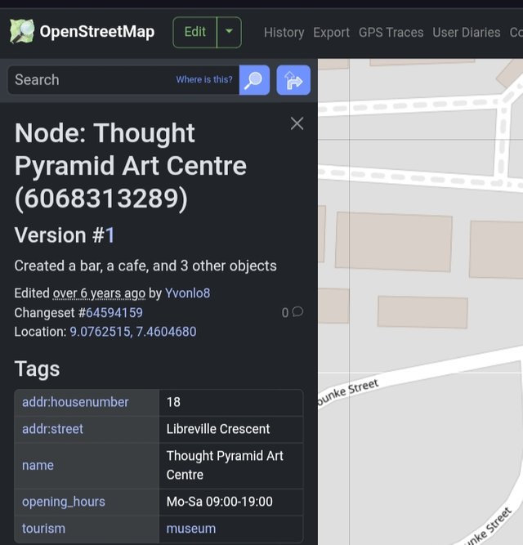Image resolution: width=523 pixels, height=545 pixels.
Task: Click the Edit button
Action: (x=195, y=32)
